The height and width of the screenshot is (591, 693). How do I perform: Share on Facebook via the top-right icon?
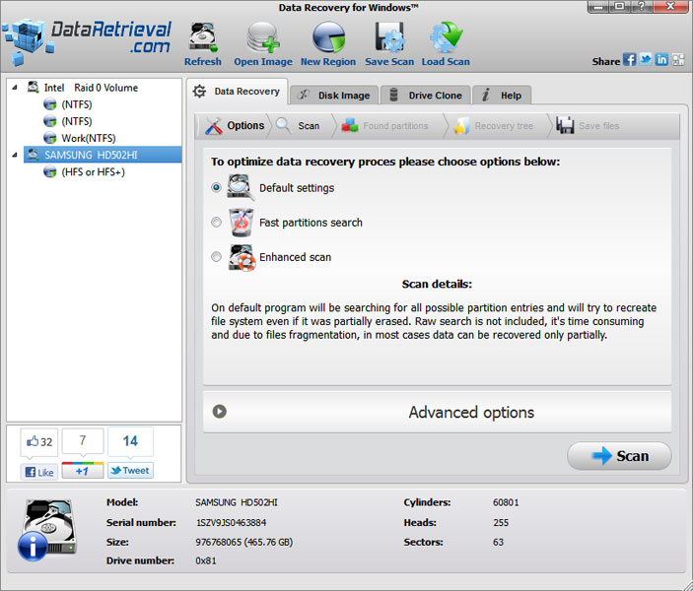pyautogui.click(x=629, y=60)
